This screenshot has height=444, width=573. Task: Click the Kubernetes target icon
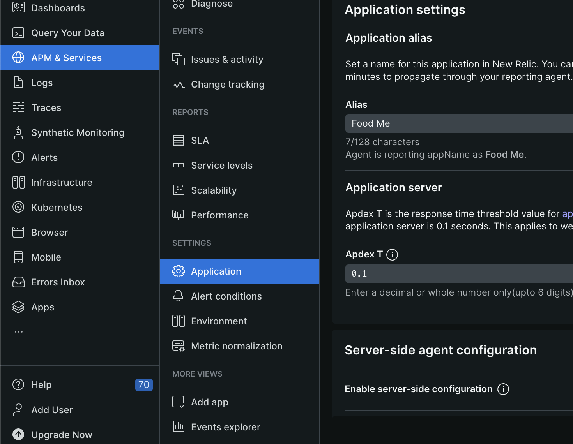tap(18, 207)
